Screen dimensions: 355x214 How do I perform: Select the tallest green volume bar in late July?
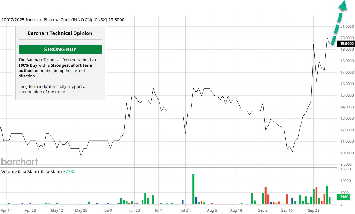pos(193,189)
